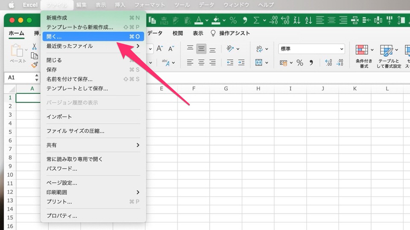Click the wrap text icon
Viewport: 410px width, 230px height.
pos(259,49)
